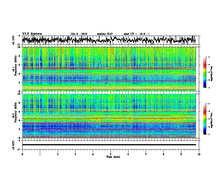Click the 5 tick on ch.1(V) axis
Image resolution: width=224 pixels, height=173 pixels.
click(x=19, y=36)
